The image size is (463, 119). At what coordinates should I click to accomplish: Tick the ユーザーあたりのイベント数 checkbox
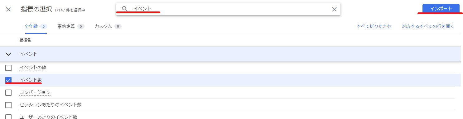coord(8,117)
